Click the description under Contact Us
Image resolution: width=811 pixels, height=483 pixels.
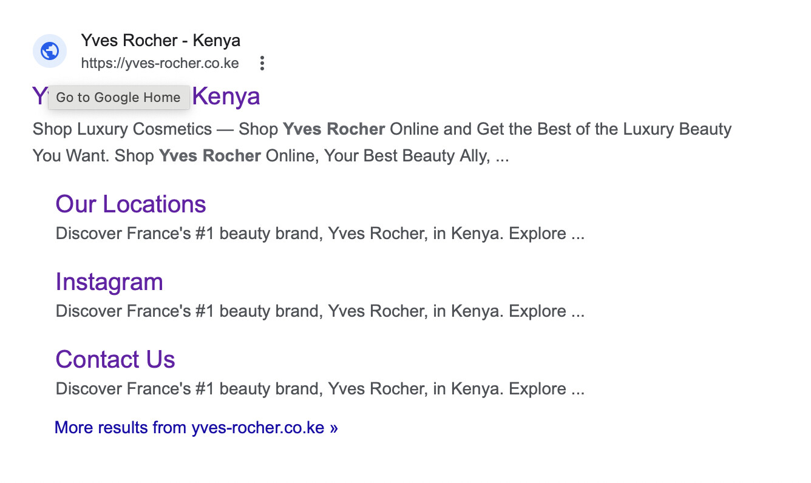pyautogui.click(x=320, y=389)
